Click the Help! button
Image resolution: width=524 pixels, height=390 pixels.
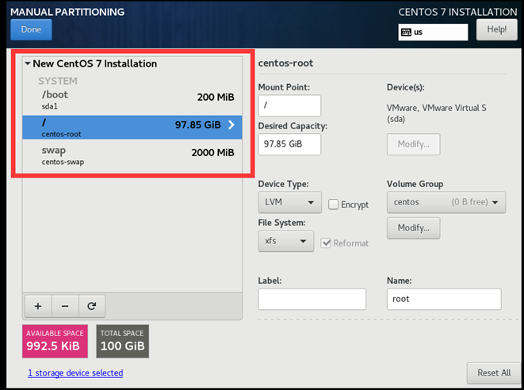(x=496, y=29)
